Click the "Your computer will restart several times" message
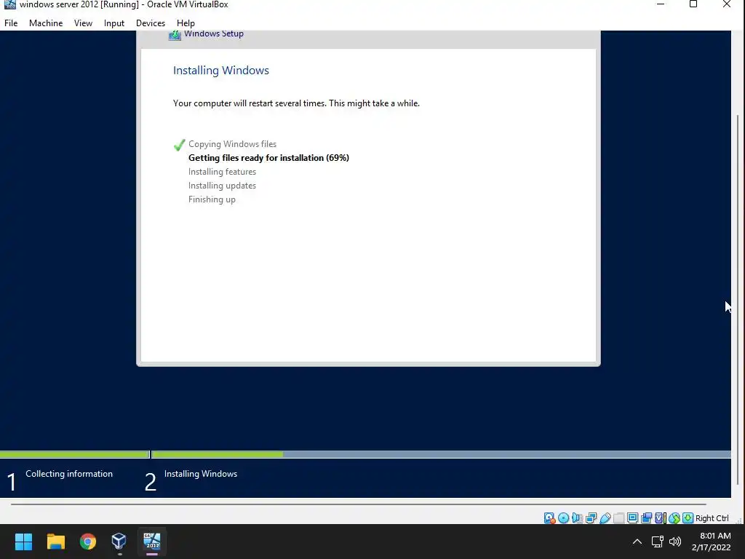Viewport: 745px width, 559px height. (x=297, y=103)
